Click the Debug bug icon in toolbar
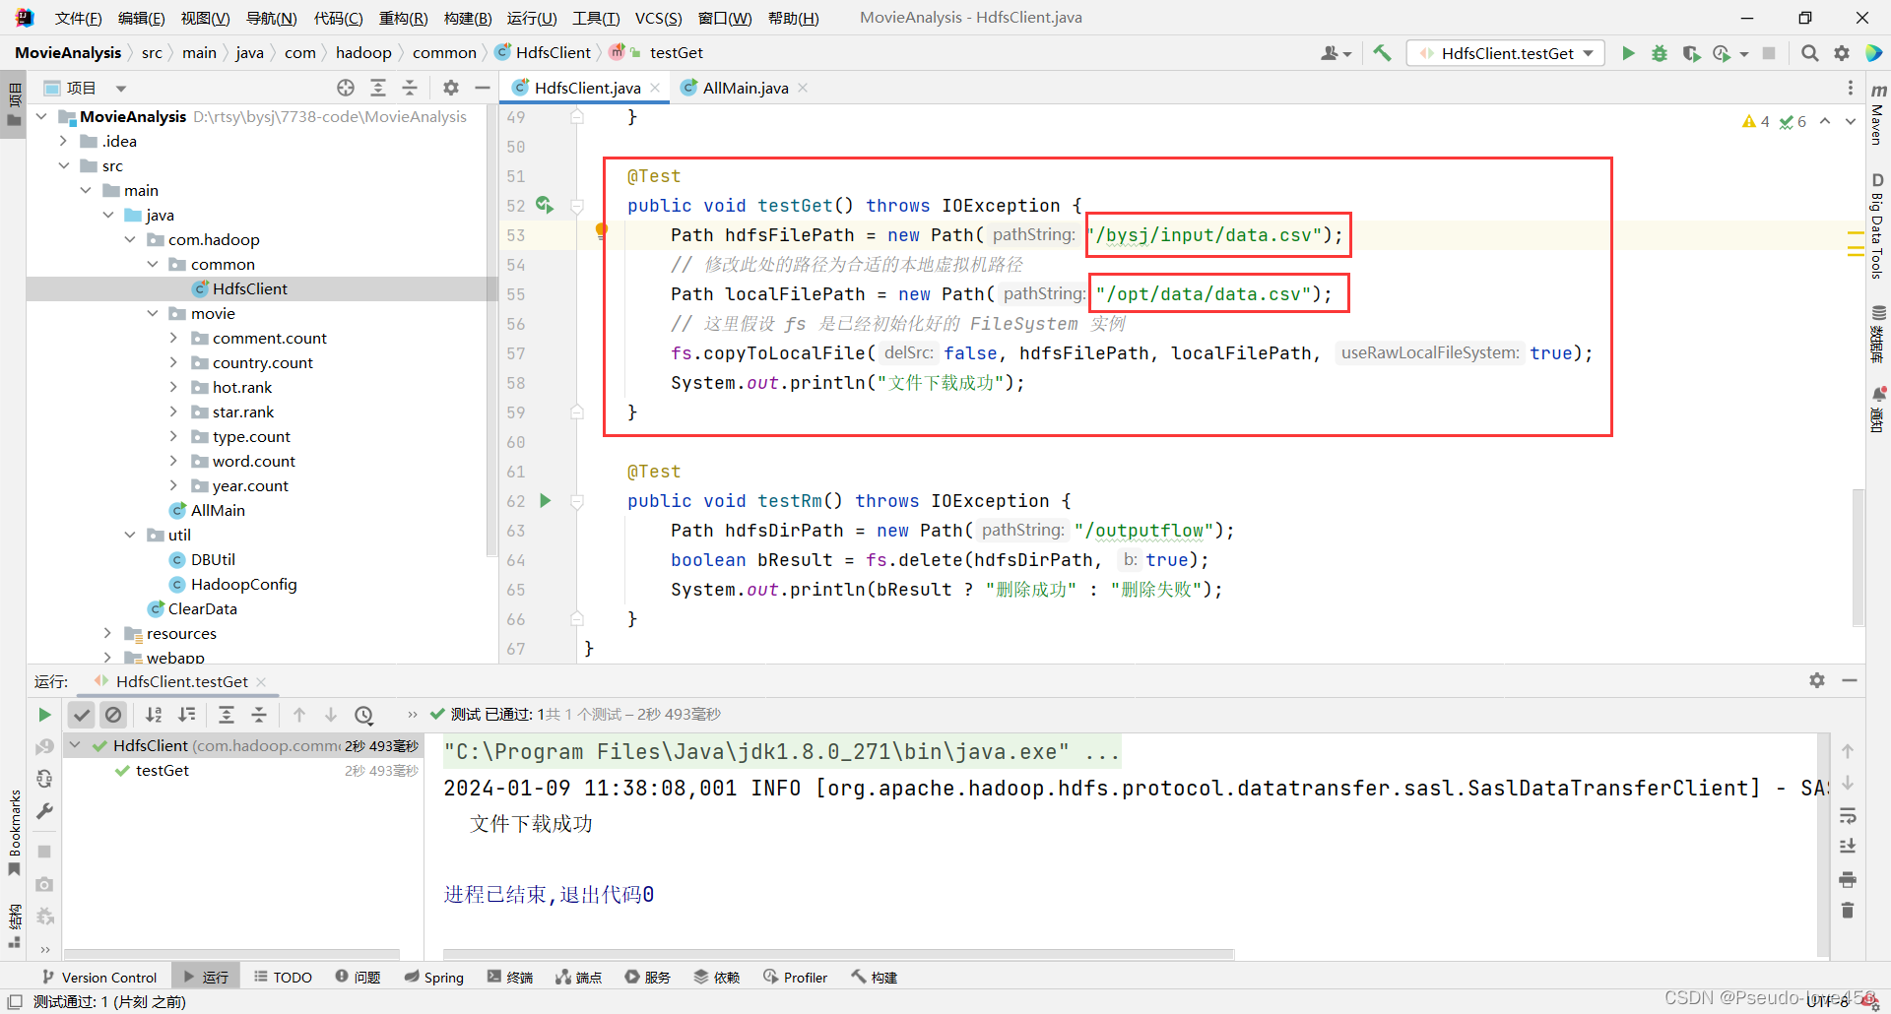The height and width of the screenshot is (1014, 1891). tap(1660, 53)
